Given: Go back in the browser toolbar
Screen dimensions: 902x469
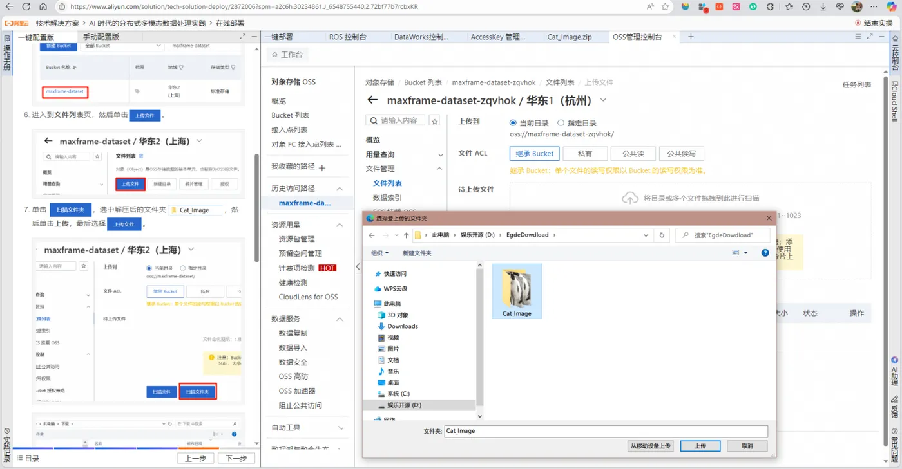Looking at the screenshot, I should point(9,6).
